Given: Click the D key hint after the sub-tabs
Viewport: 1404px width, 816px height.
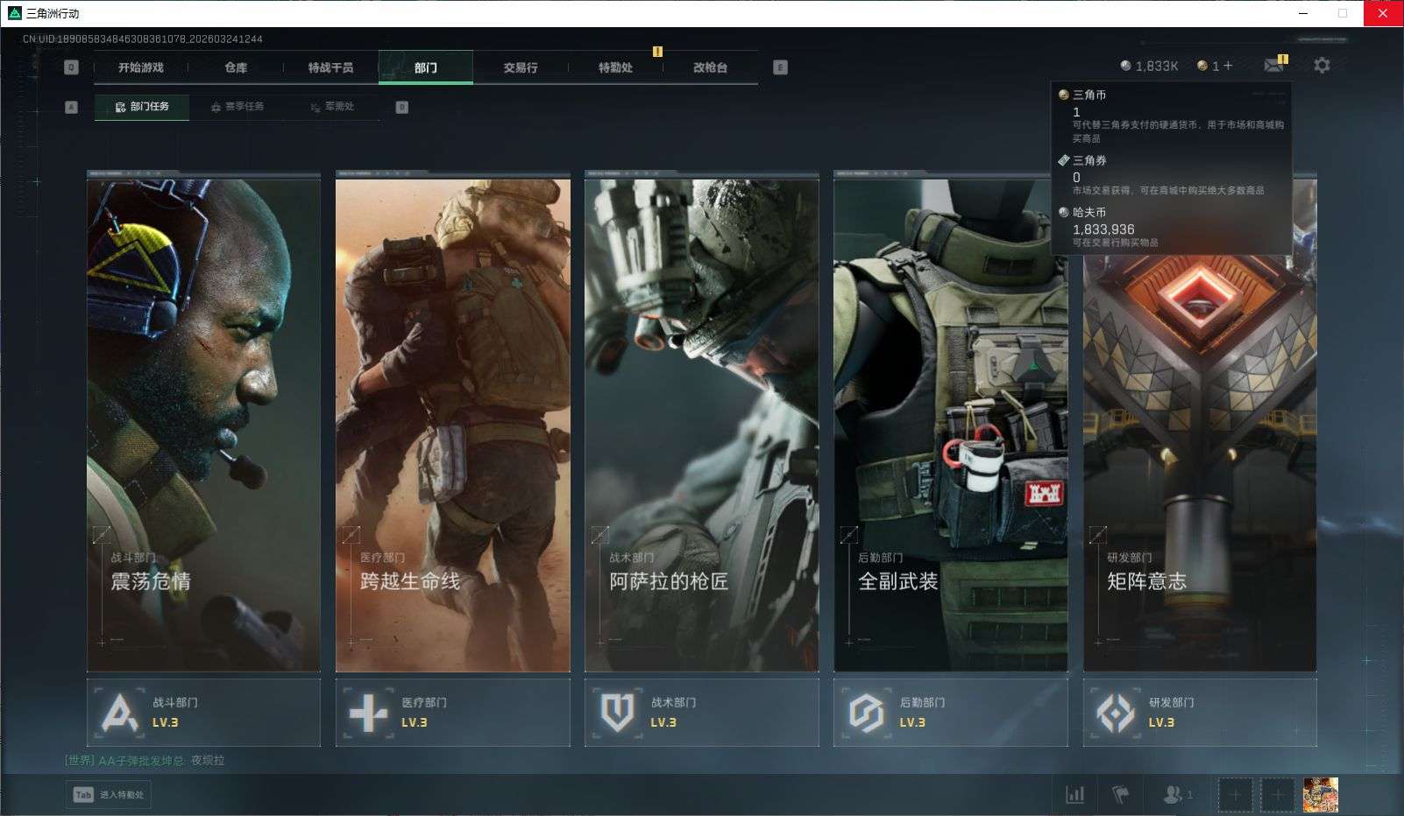Looking at the screenshot, I should (x=402, y=107).
